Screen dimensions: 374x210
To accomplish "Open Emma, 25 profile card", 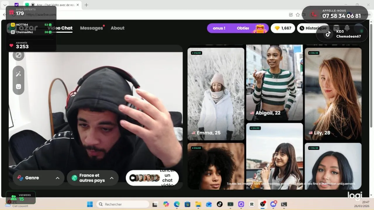I will (x=216, y=94).
